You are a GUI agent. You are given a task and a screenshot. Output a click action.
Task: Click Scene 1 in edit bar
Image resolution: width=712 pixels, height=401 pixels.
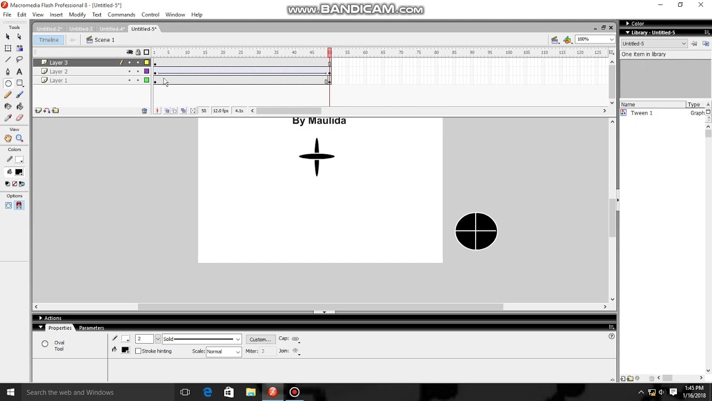pyautogui.click(x=105, y=40)
